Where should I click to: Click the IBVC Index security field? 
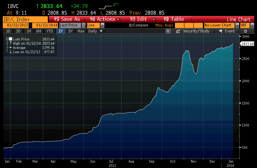(x=25, y=19)
